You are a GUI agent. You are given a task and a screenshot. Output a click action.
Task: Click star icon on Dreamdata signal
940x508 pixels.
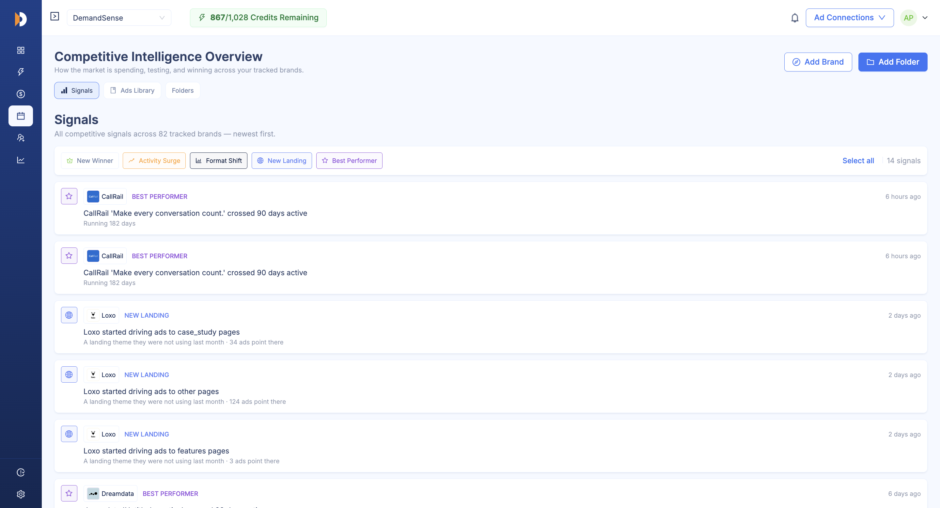click(x=69, y=493)
